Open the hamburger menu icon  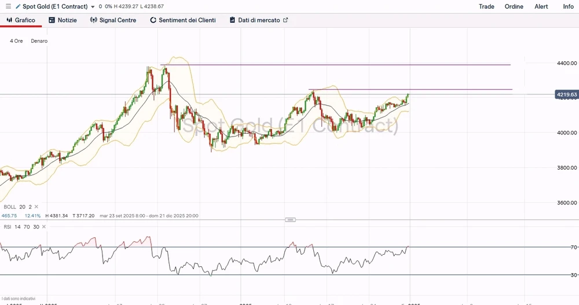(x=8, y=6)
